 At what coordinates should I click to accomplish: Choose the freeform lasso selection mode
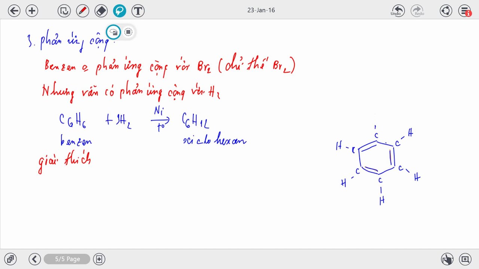pos(113,32)
